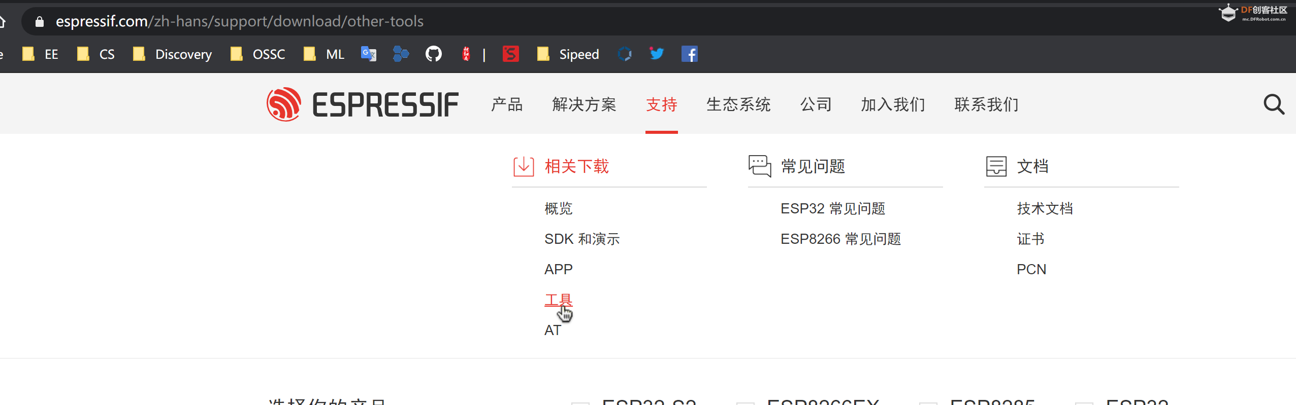Click the 文档 section heading

click(x=1032, y=166)
